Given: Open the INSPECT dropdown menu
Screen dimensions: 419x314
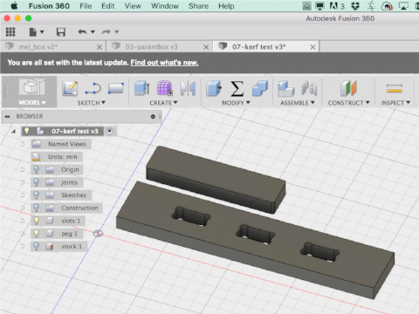Looking at the screenshot, I should click(x=395, y=103).
